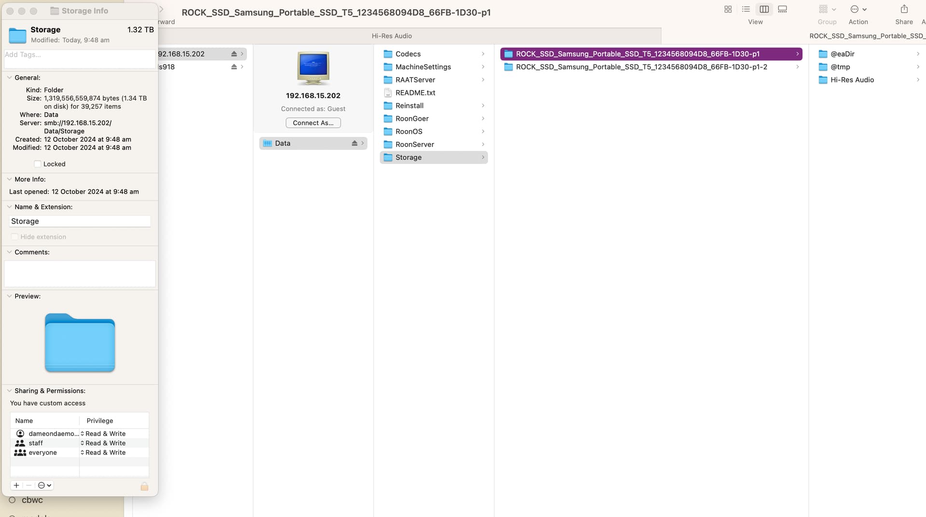Collapse the Preview section
The width and height of the screenshot is (926, 517).
[x=9, y=296]
